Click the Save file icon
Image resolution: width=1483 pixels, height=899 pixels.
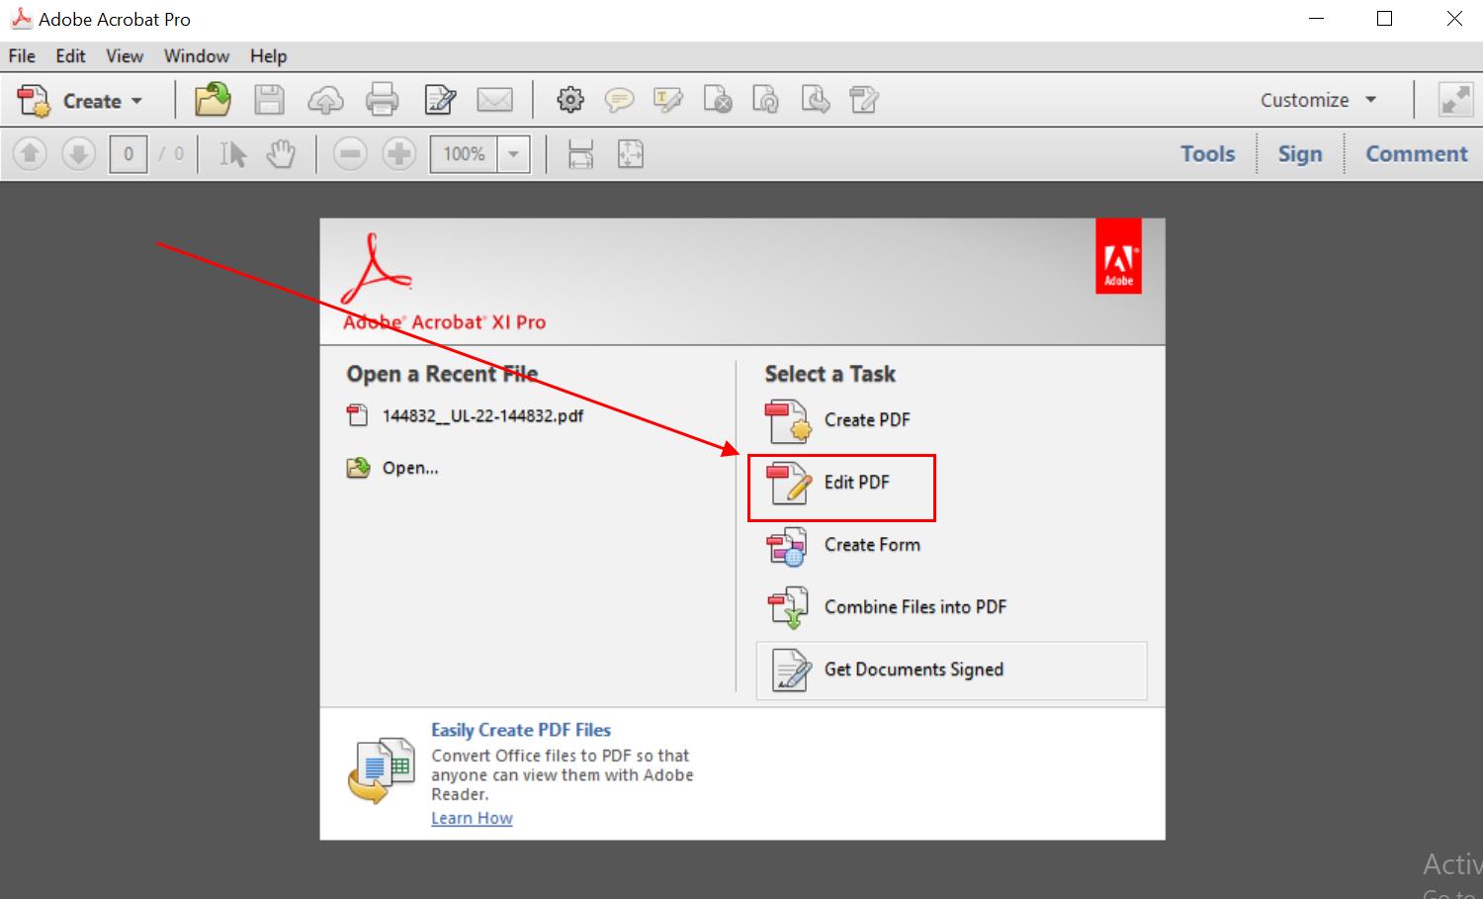click(x=269, y=99)
